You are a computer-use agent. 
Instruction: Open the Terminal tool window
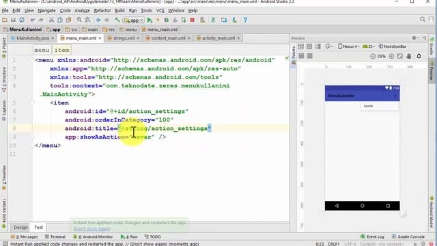55,236
